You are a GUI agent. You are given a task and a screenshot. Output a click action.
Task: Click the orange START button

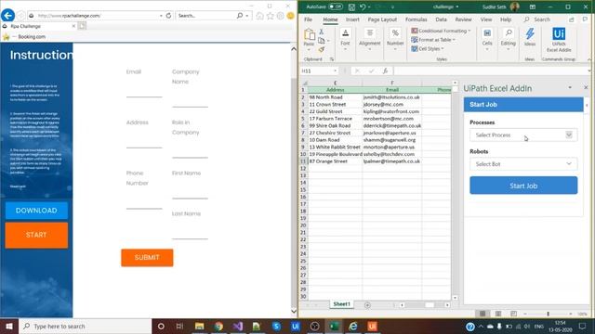click(36, 235)
